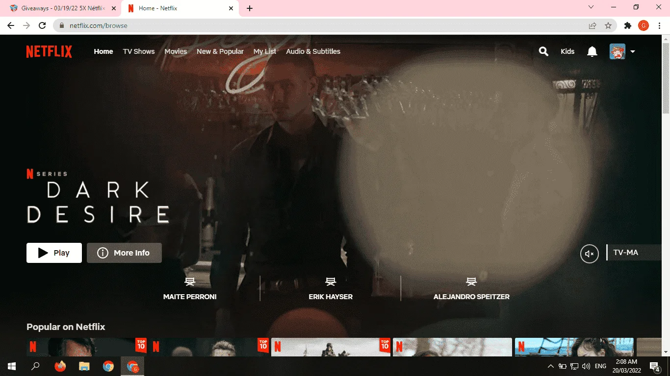Click the ENG language indicator
This screenshot has width=670, height=376.
pos(600,366)
